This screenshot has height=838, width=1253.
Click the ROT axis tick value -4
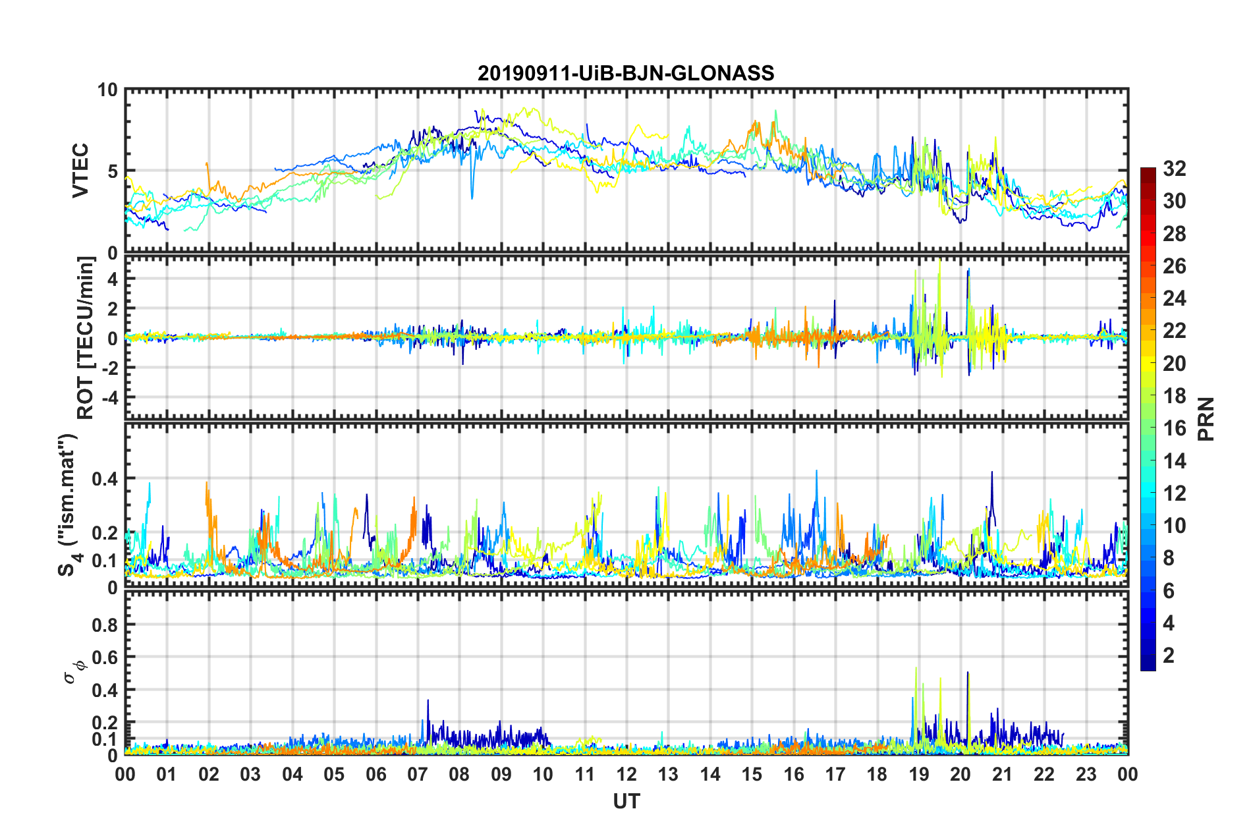109,399
